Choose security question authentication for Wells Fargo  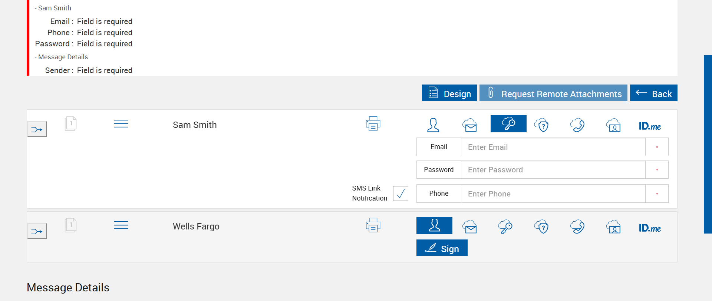click(541, 226)
